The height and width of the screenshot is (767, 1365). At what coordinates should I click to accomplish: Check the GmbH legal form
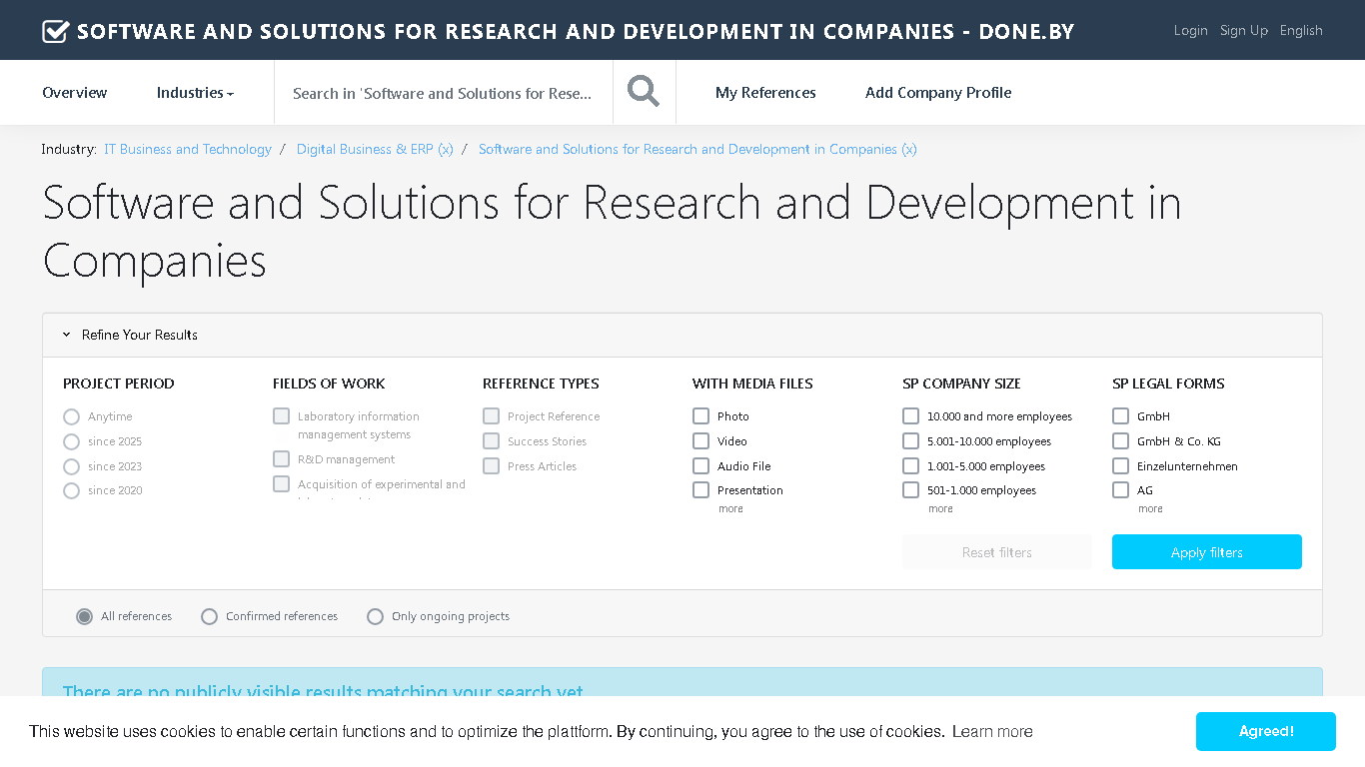coord(1121,416)
